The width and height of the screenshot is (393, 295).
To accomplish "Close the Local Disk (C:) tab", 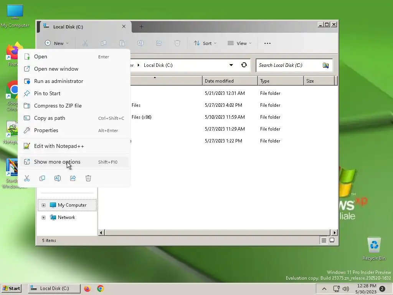I will tap(124, 27).
